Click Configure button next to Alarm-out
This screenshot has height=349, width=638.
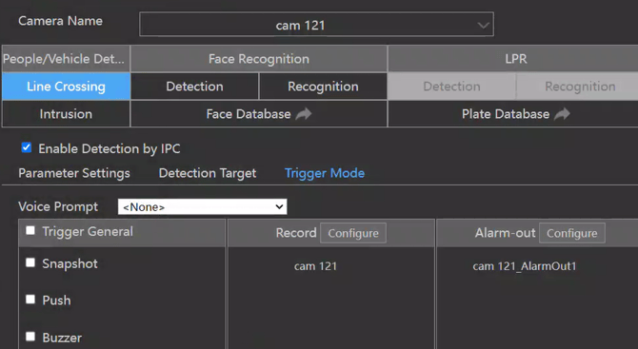click(571, 233)
